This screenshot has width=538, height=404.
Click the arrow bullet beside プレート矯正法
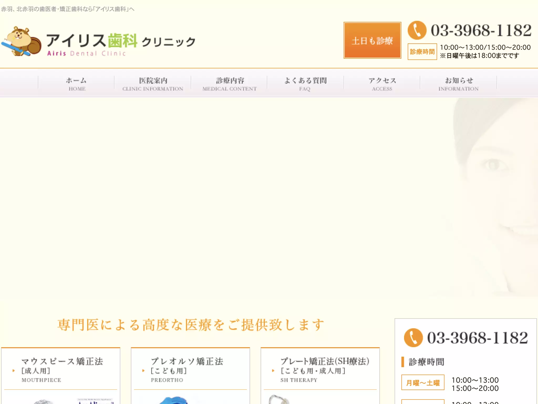[x=273, y=371]
